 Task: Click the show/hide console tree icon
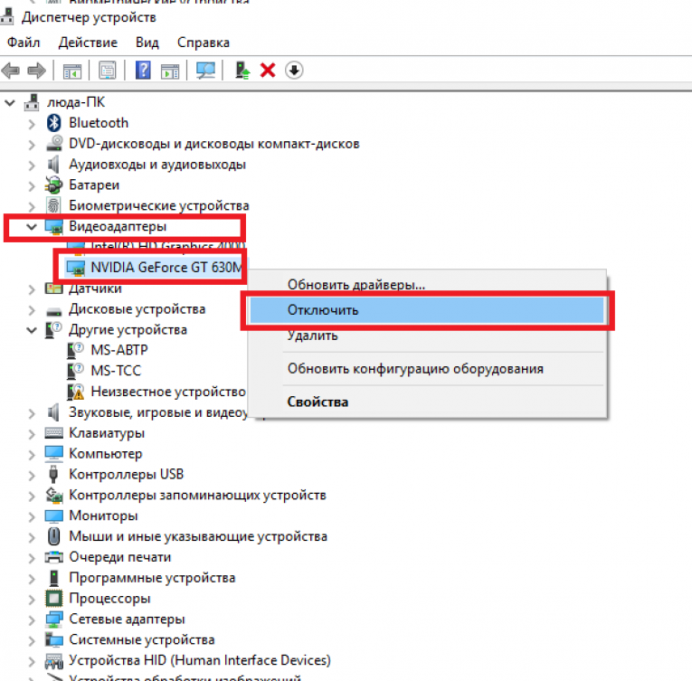pyautogui.click(x=72, y=71)
